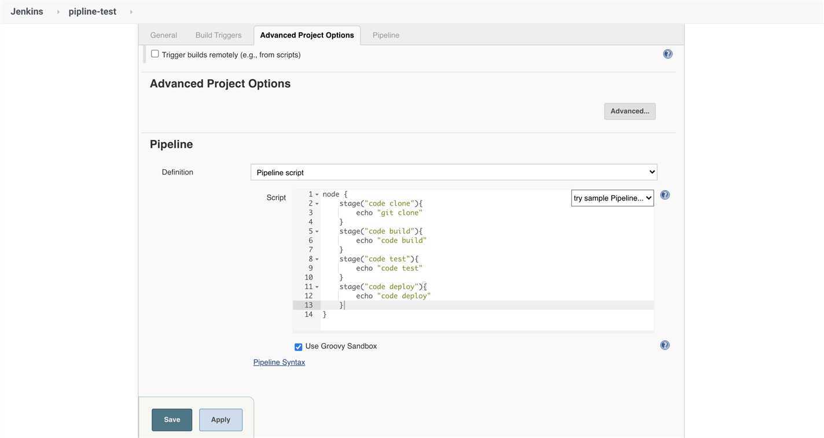Viewport: 824px width, 438px height.
Task: Click script line echo "git clone"
Action: click(389, 213)
